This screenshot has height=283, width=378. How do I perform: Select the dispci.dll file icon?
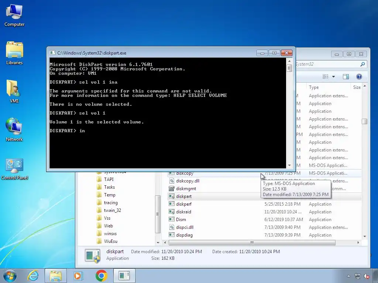[171, 227]
